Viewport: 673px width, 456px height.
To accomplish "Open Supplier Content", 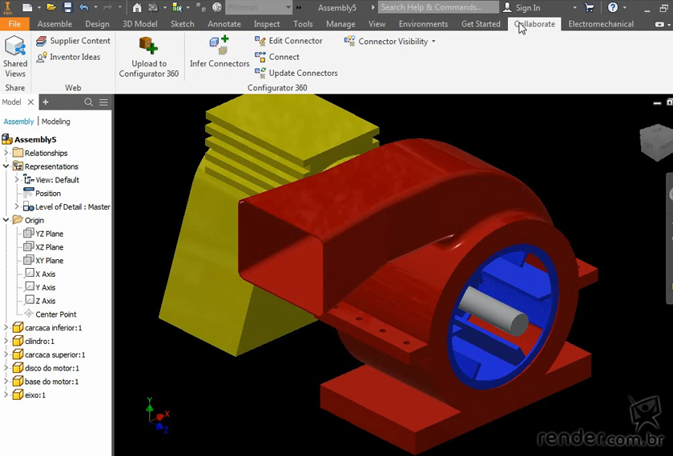I will (73, 41).
